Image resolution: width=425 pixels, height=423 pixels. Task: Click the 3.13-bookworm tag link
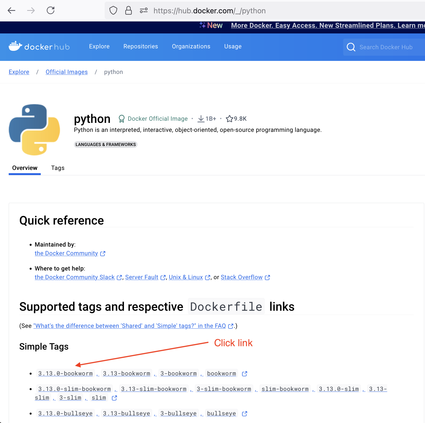click(x=127, y=374)
